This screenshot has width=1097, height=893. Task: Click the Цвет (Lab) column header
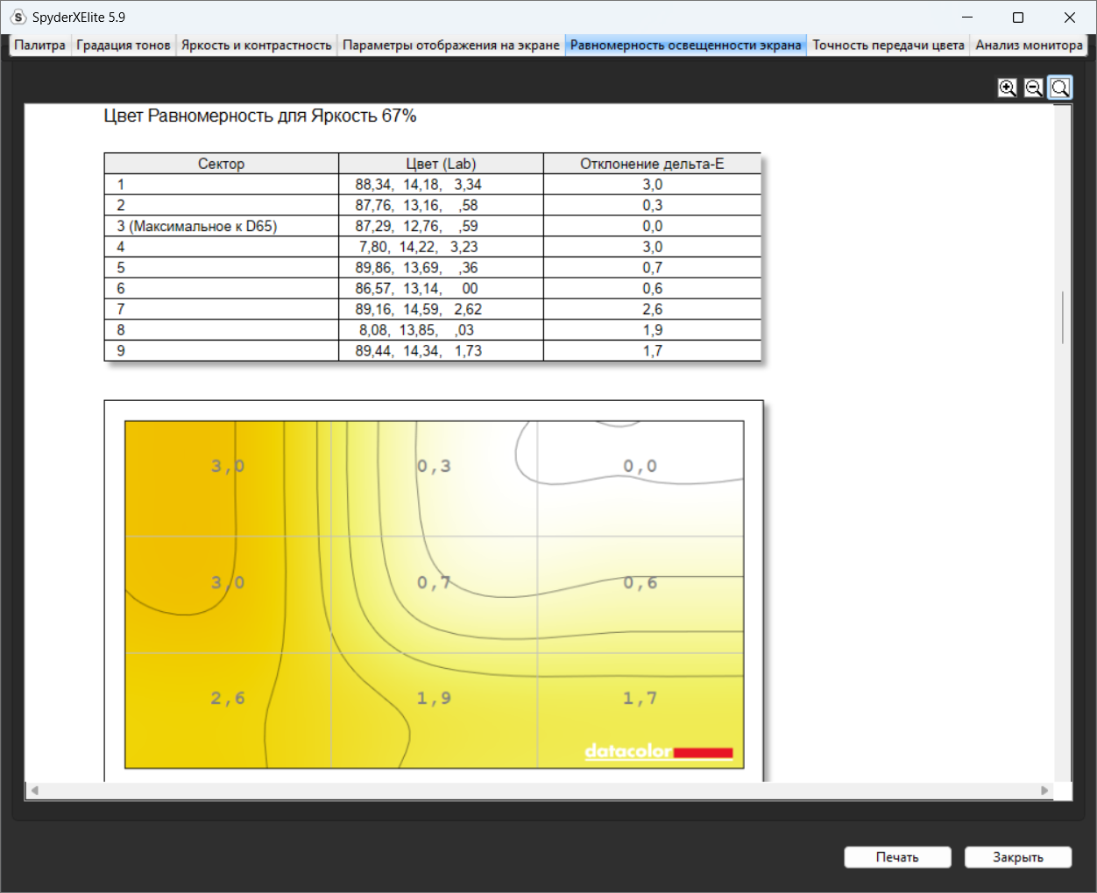[441, 164]
